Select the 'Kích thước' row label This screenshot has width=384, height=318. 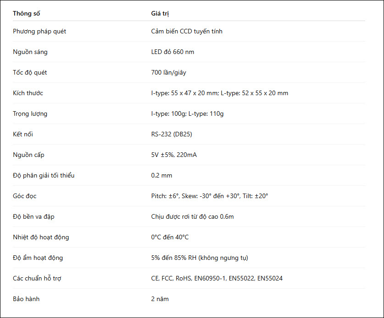pos(28,93)
